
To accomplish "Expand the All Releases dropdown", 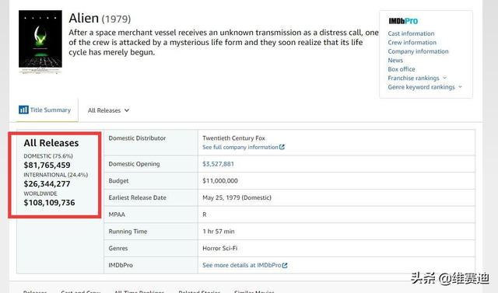I will (x=108, y=110).
